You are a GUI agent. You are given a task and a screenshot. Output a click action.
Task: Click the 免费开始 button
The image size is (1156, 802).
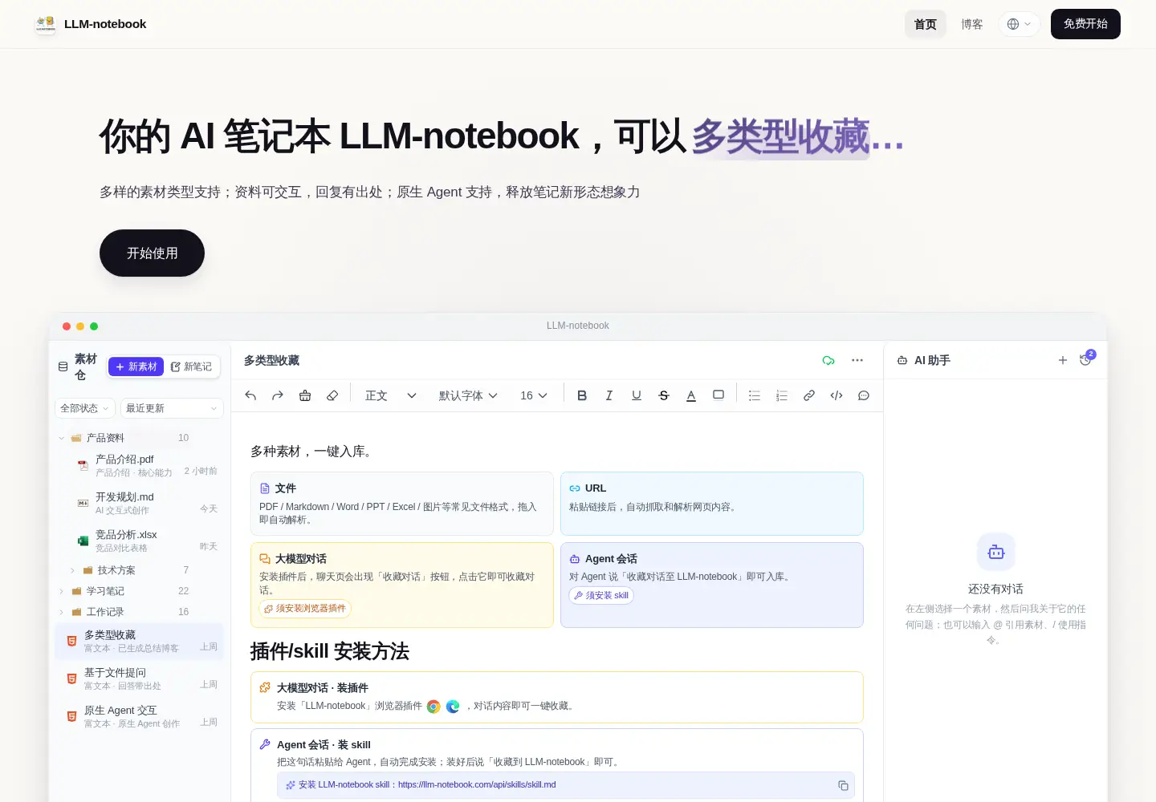[x=1086, y=24]
